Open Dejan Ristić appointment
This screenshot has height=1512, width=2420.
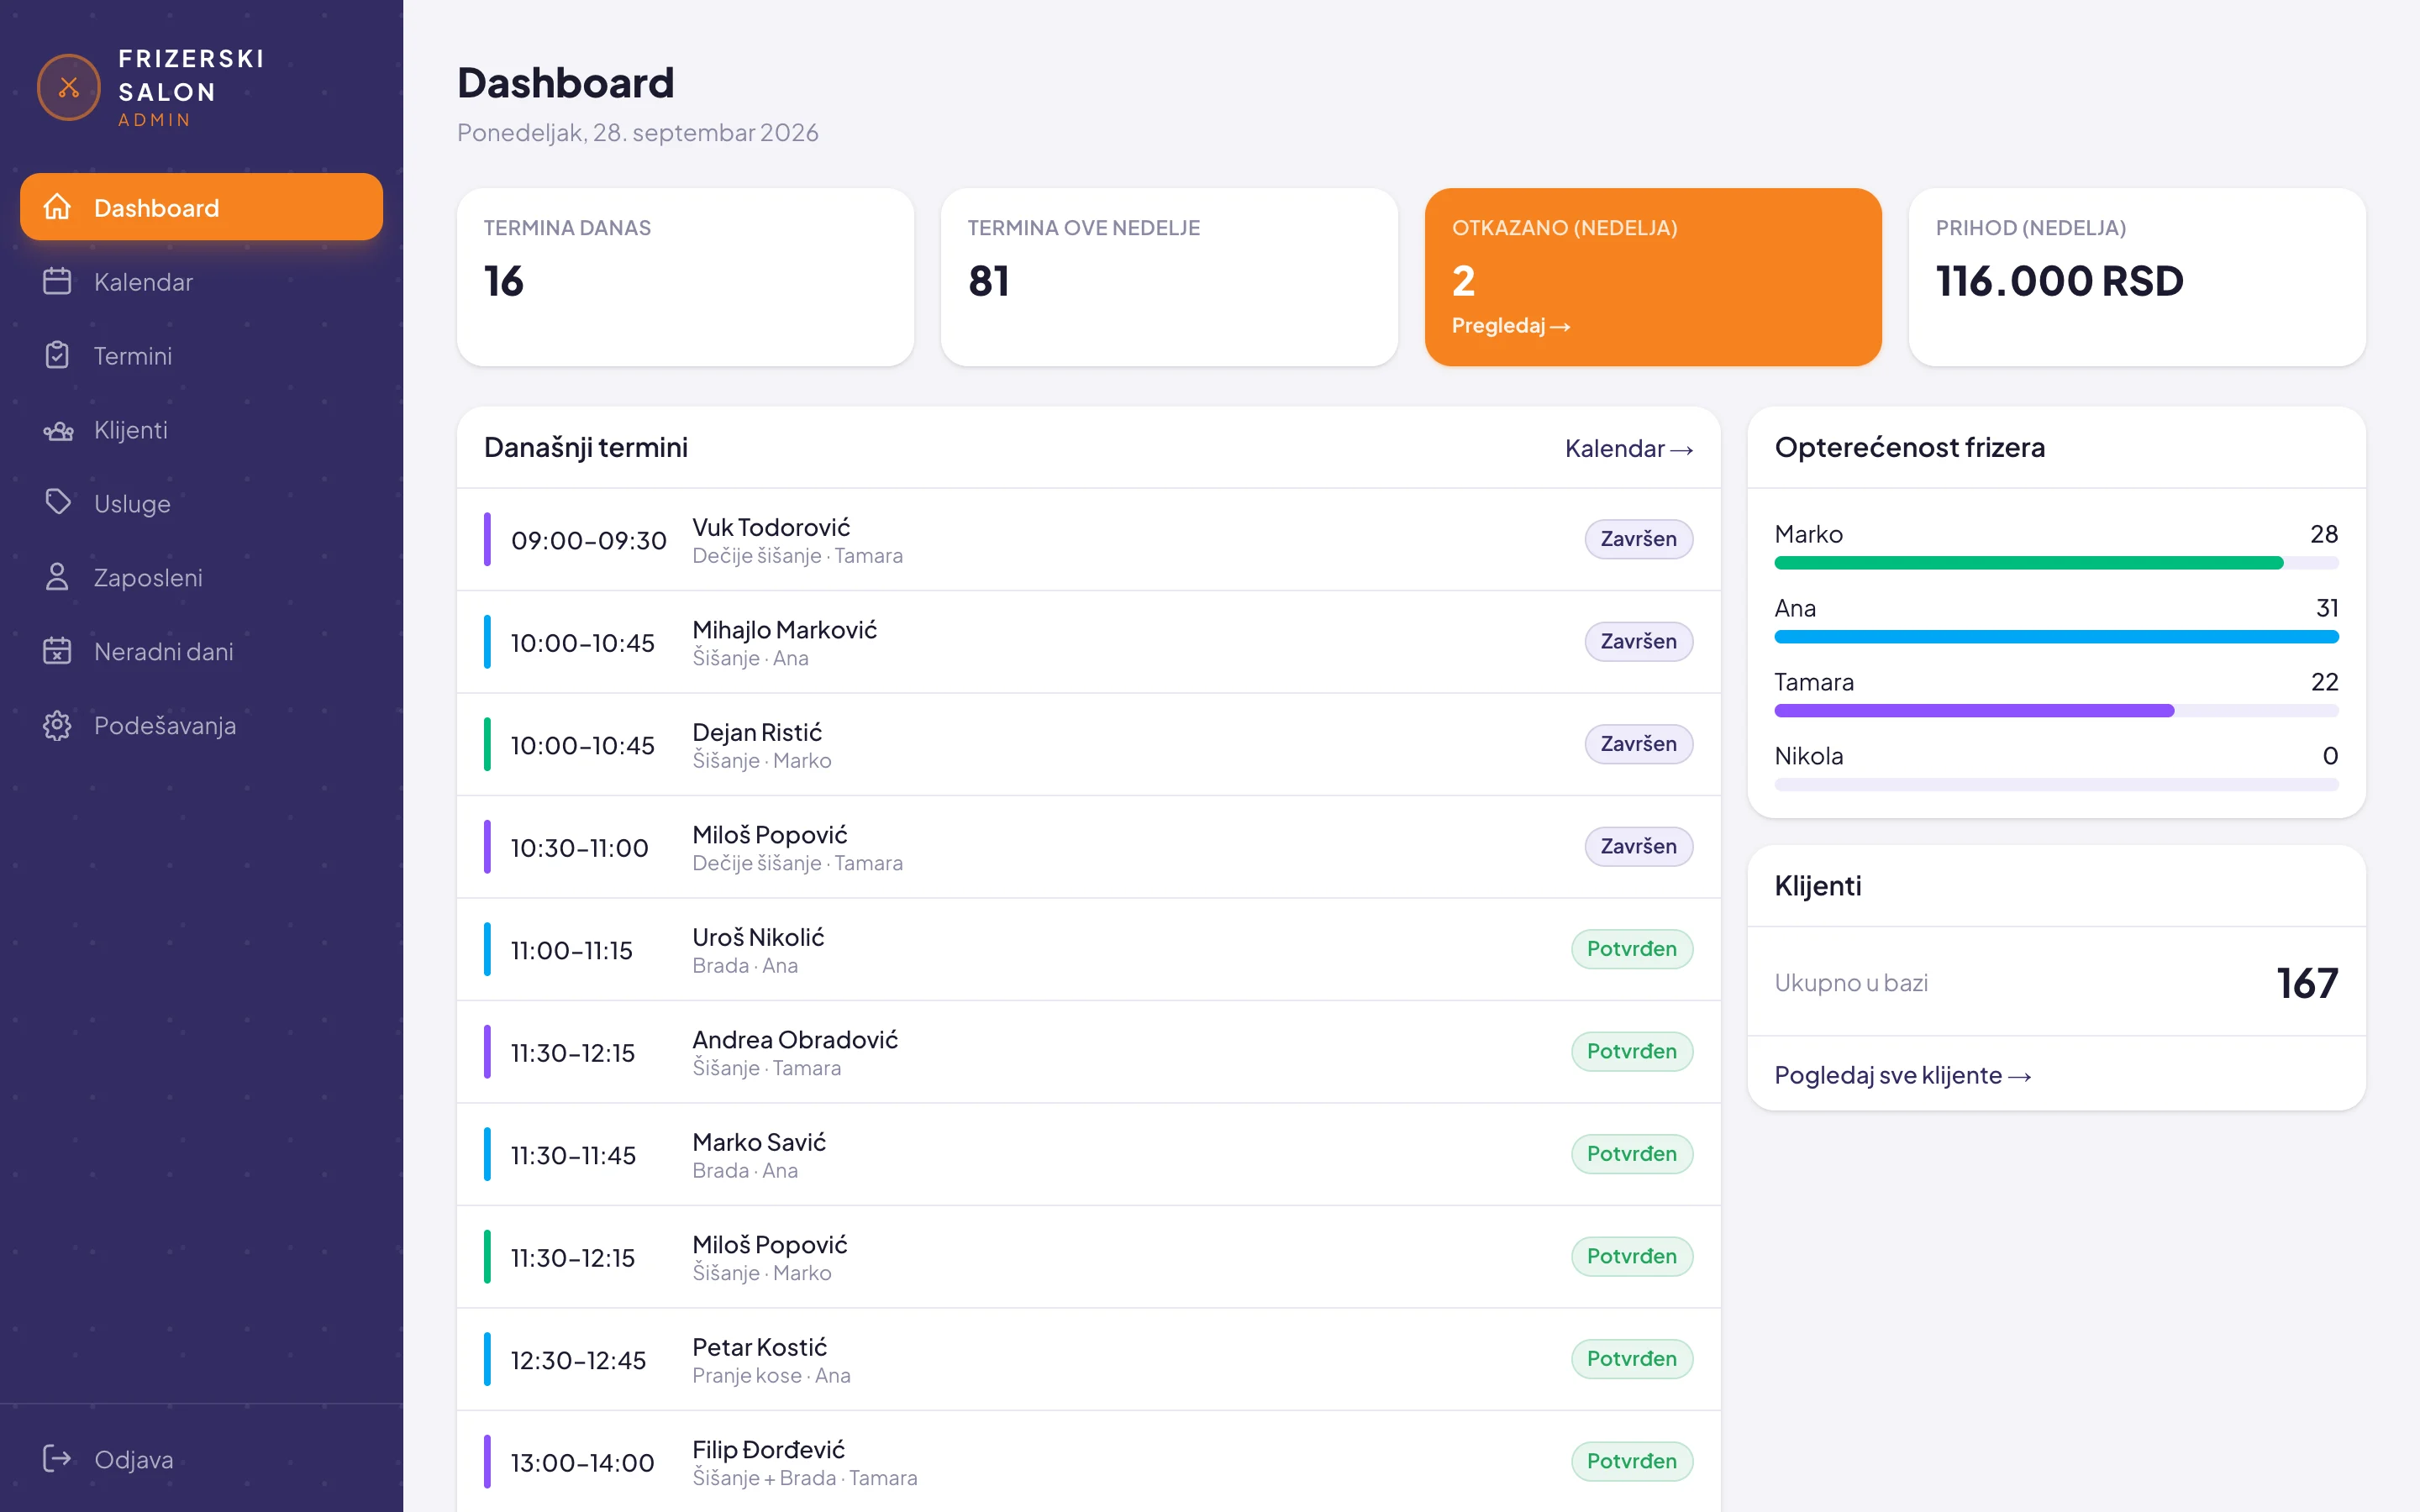pos(1088,745)
